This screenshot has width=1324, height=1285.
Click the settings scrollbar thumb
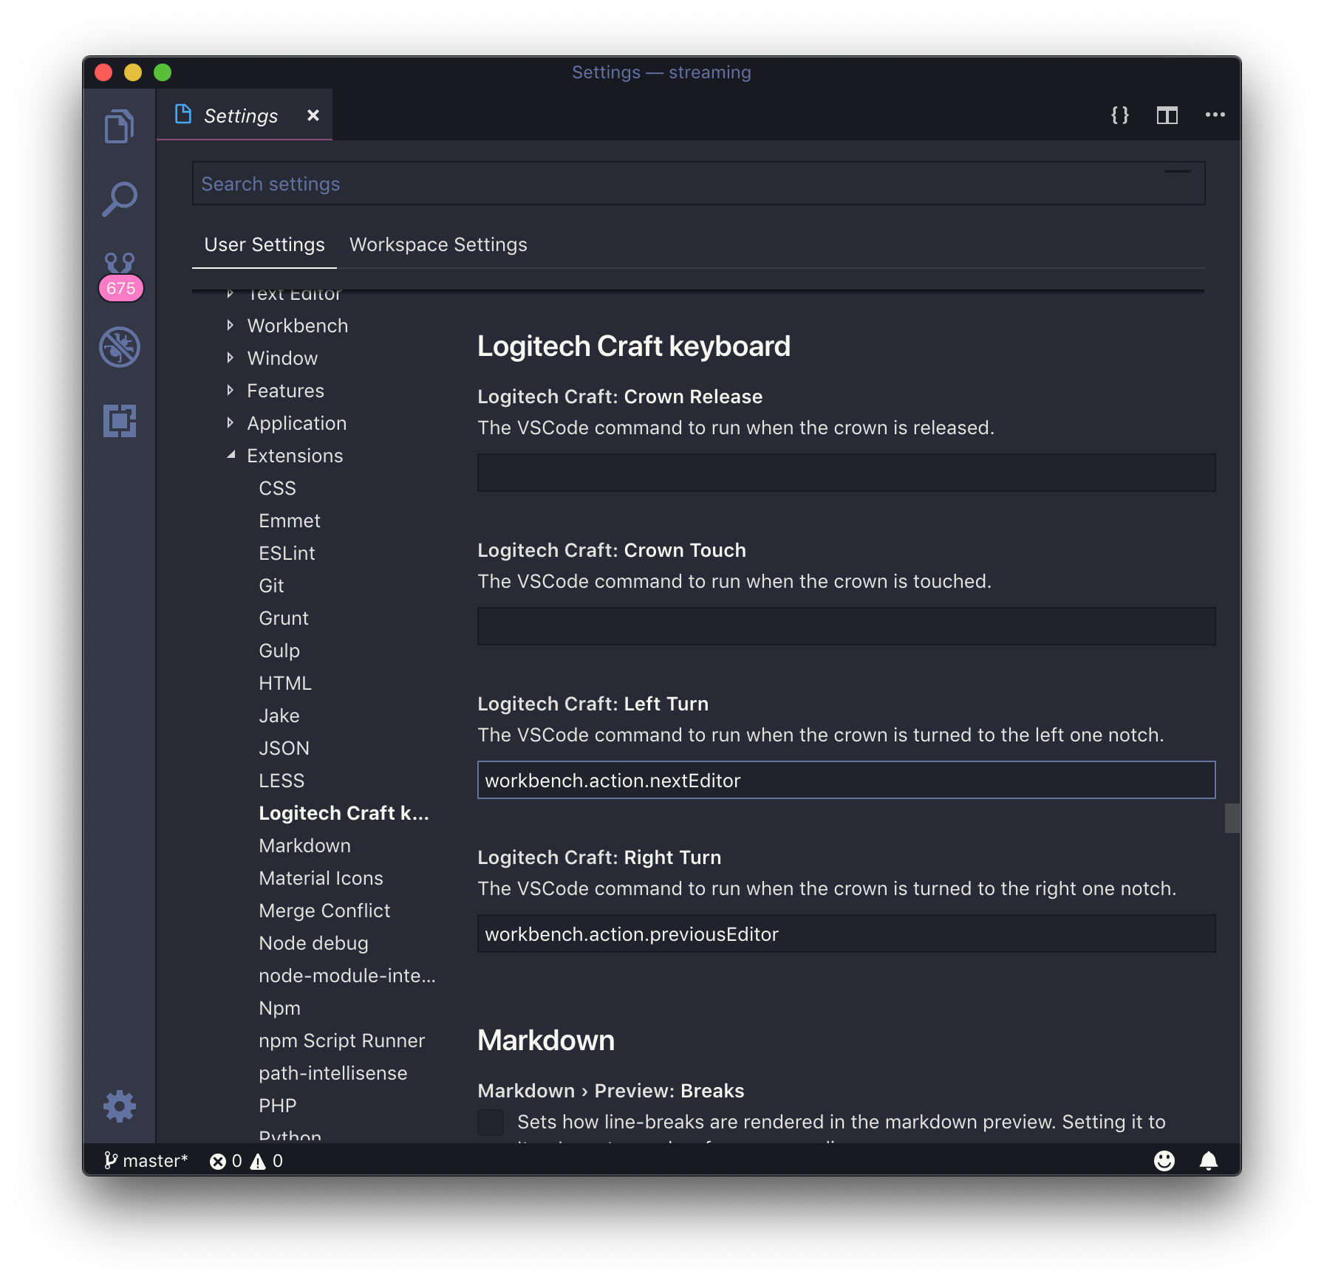tap(1232, 818)
